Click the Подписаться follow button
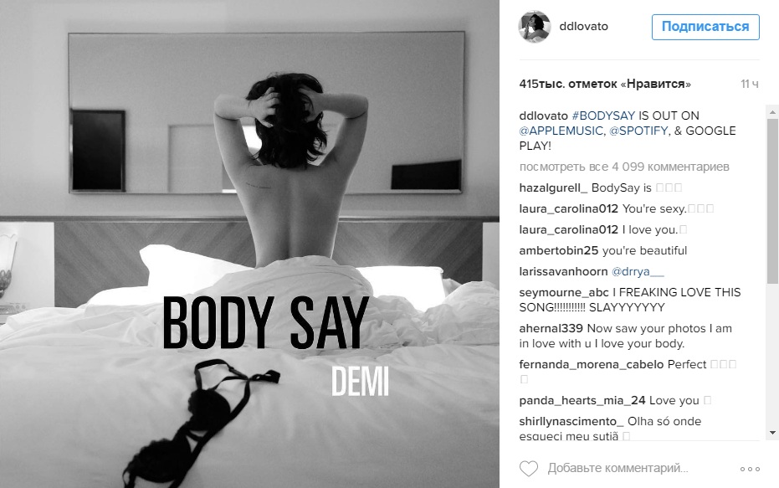 tap(705, 26)
